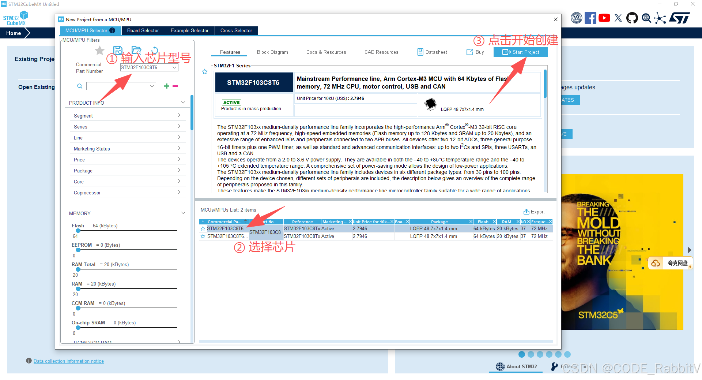Switch to the Example Selector tab
This screenshot has width=702, height=380.
pyautogui.click(x=189, y=30)
